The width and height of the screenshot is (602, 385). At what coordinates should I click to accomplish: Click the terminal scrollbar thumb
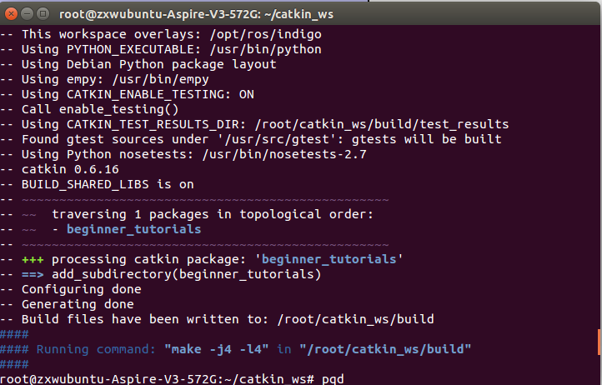pyautogui.click(x=599, y=342)
